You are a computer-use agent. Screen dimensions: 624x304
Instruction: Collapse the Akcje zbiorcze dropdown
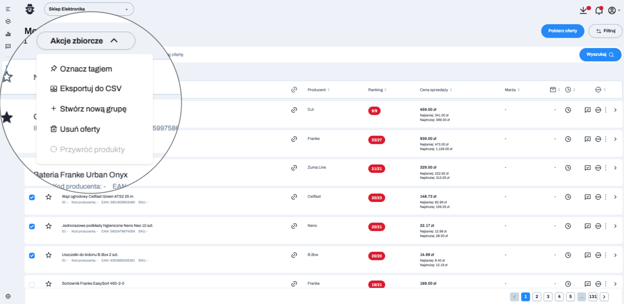86,41
